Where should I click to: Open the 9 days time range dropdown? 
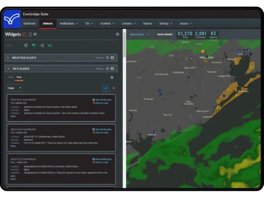point(14,88)
